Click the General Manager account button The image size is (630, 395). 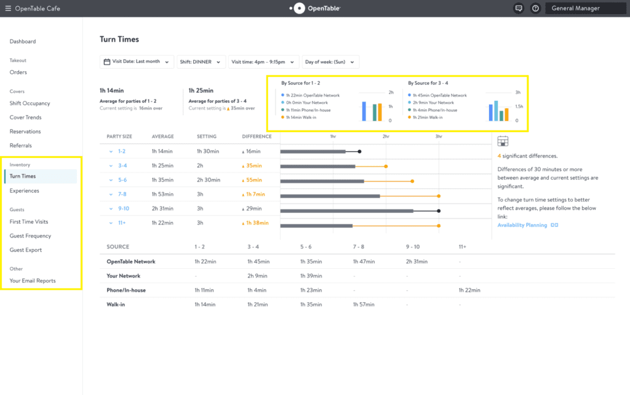click(585, 8)
